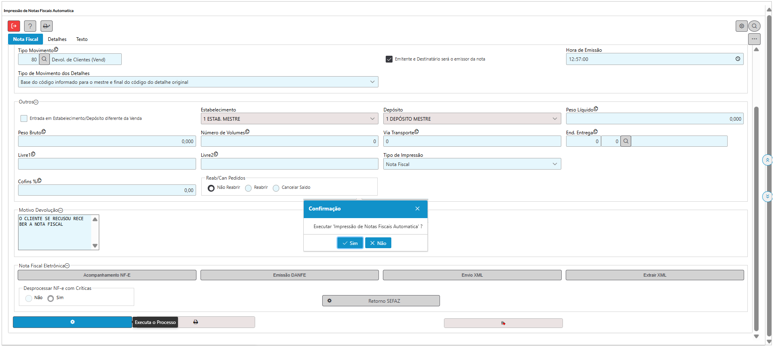Enable Entrada em Estabelecimento/Depósito diferente checkbox
Viewport: 773px width, 346px height.
pyautogui.click(x=24, y=119)
